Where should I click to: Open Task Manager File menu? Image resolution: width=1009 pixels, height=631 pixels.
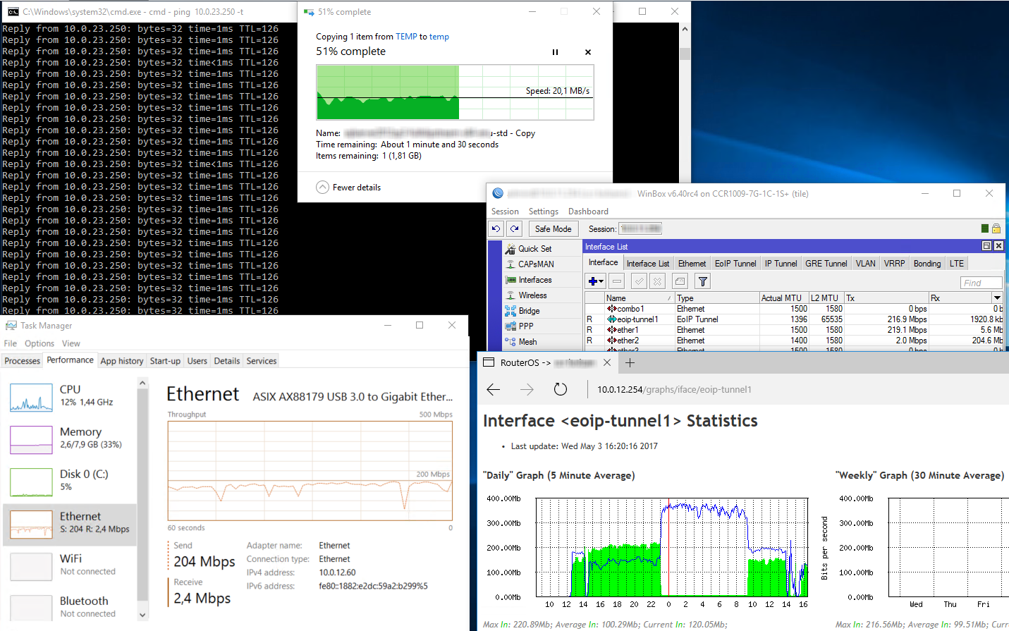coord(11,343)
